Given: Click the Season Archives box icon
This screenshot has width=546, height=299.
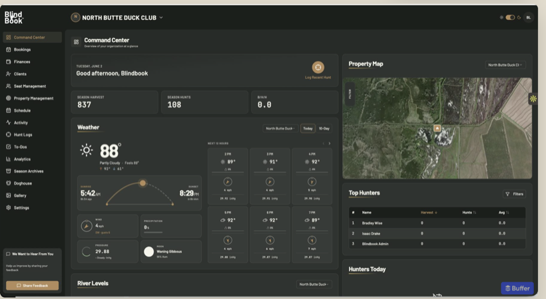Looking at the screenshot, I should pos(9,171).
